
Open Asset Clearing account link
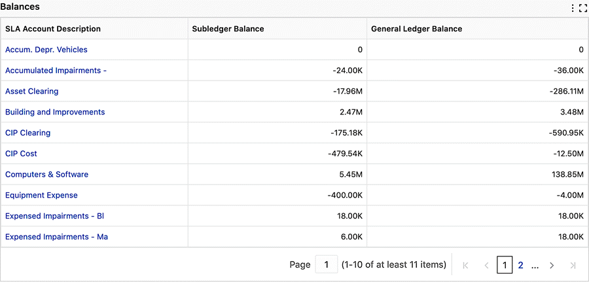click(32, 91)
